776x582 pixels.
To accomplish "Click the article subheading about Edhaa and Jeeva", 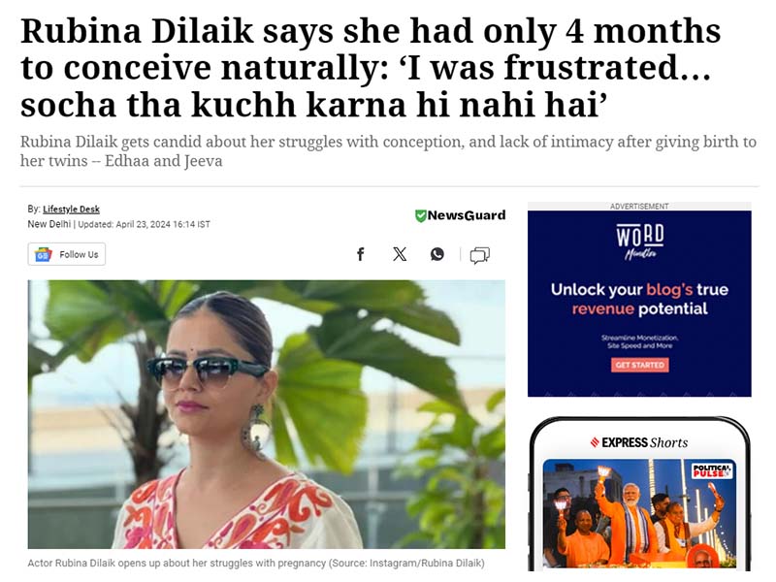I will (388, 151).
